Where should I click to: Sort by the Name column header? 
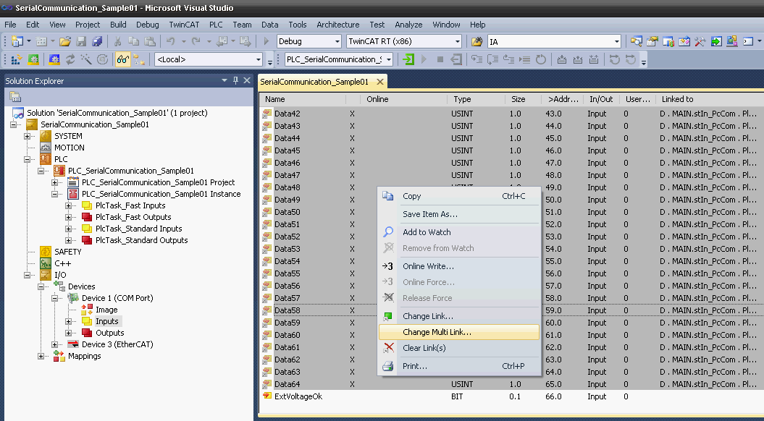click(303, 99)
